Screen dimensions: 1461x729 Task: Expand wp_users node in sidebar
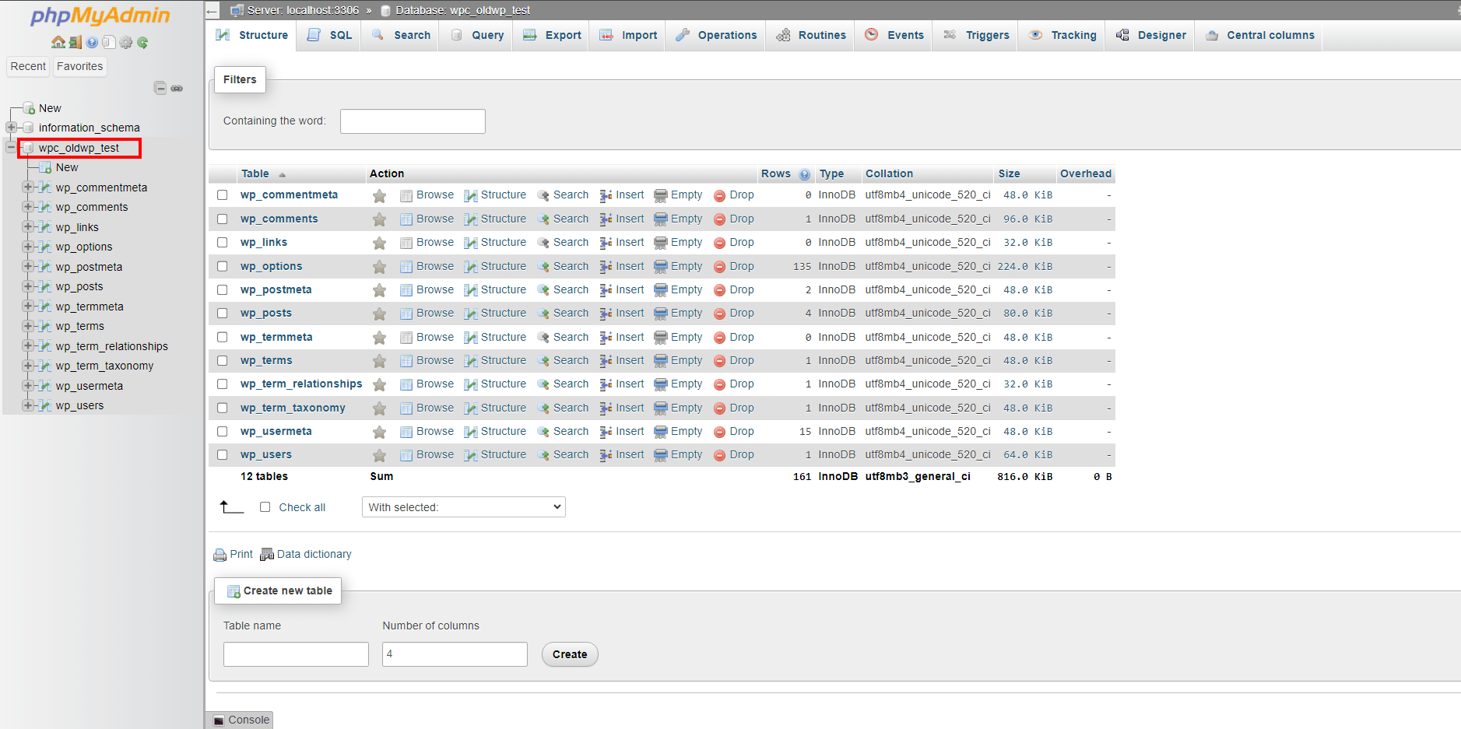click(x=28, y=405)
